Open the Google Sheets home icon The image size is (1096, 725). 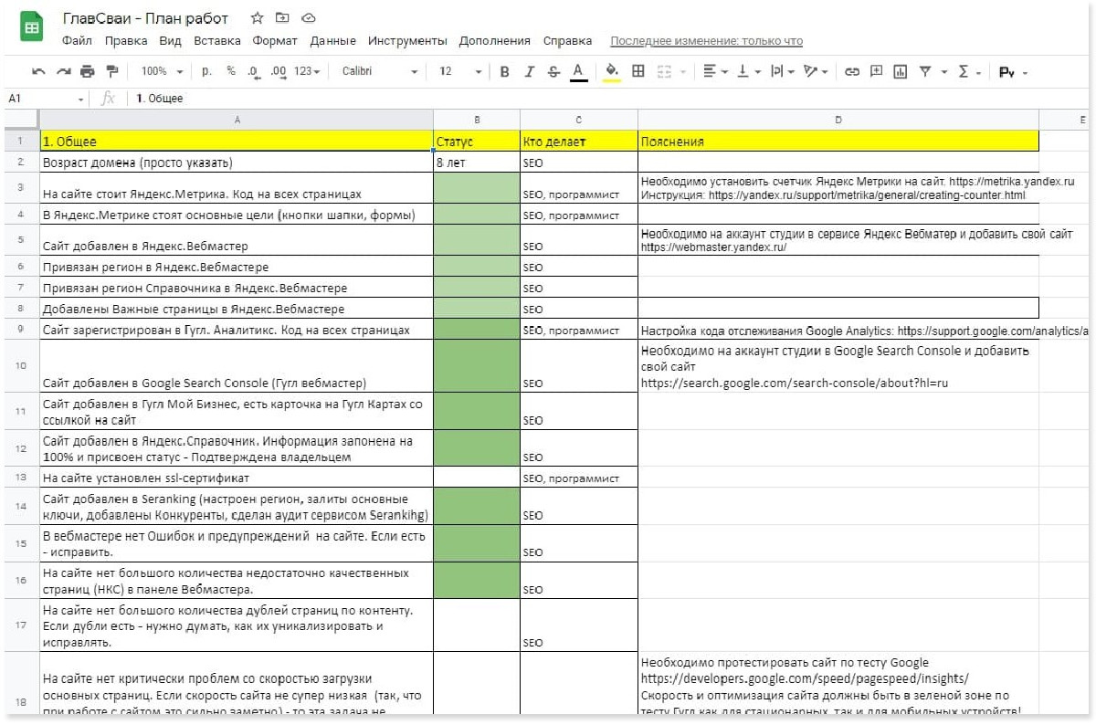[31, 28]
